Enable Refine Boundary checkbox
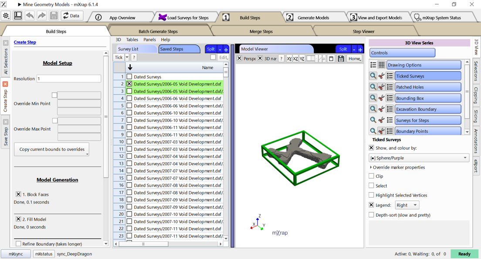 pos(18,244)
